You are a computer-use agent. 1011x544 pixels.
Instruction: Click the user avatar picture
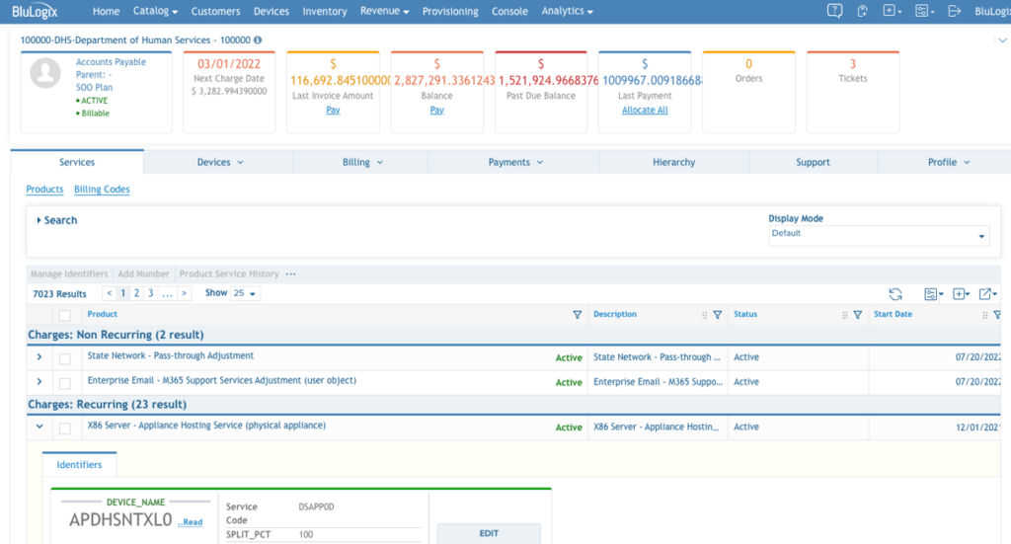(45, 73)
